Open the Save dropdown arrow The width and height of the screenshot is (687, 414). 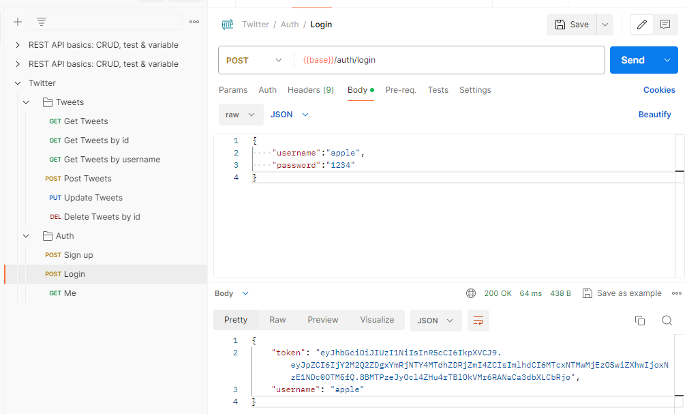(605, 25)
